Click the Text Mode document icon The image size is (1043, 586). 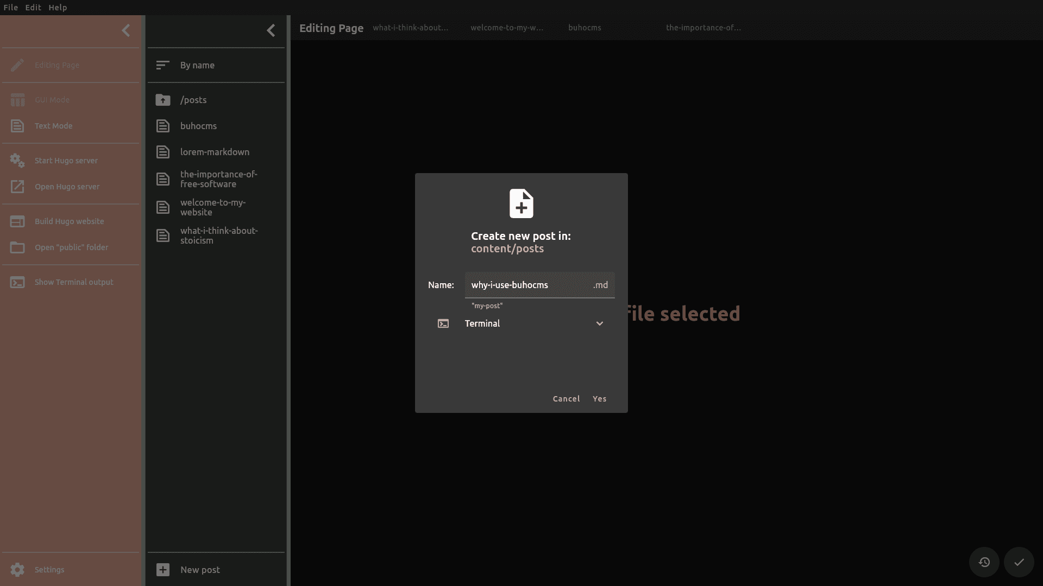(17, 126)
